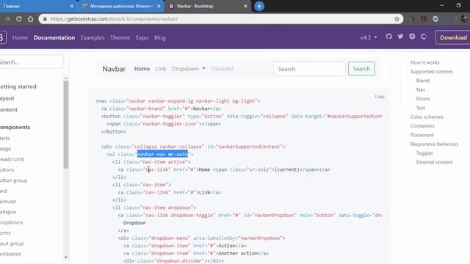Click Home in the example navbar

(142, 69)
